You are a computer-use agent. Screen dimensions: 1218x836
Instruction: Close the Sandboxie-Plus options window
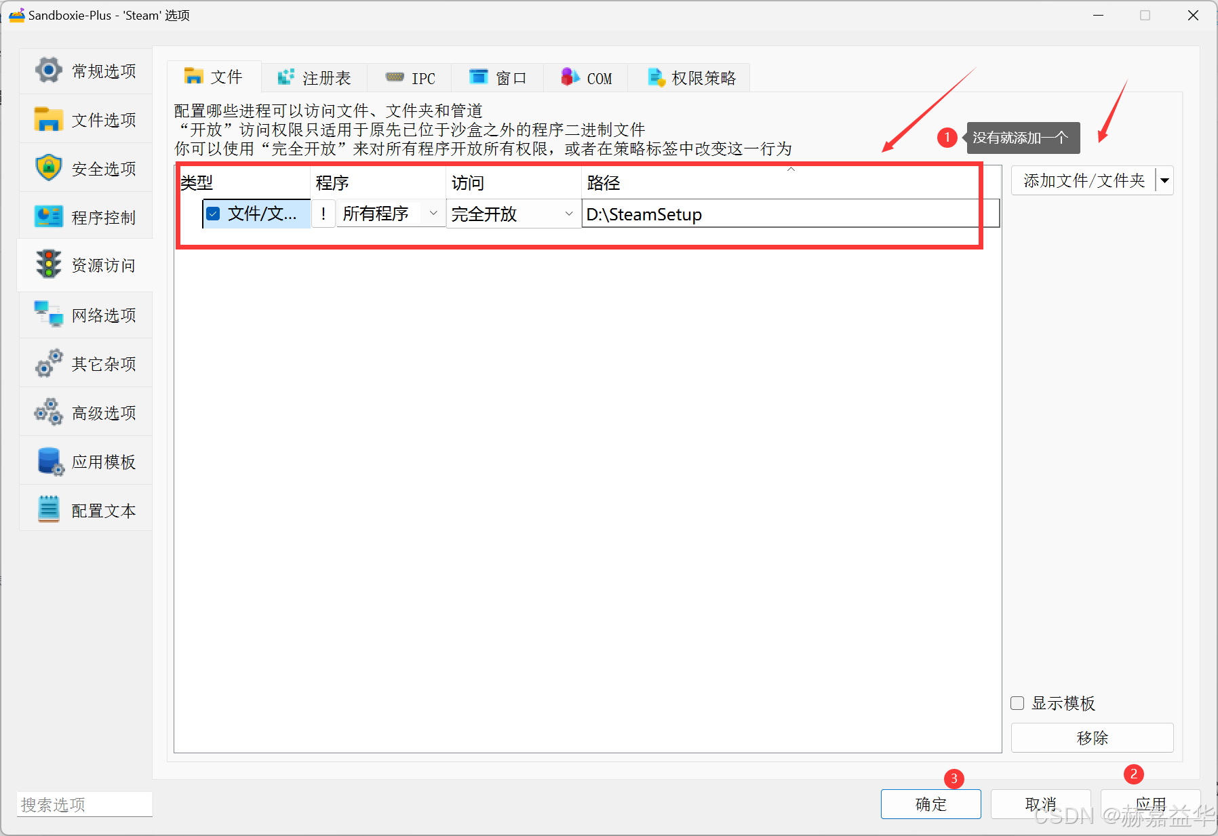1193,15
